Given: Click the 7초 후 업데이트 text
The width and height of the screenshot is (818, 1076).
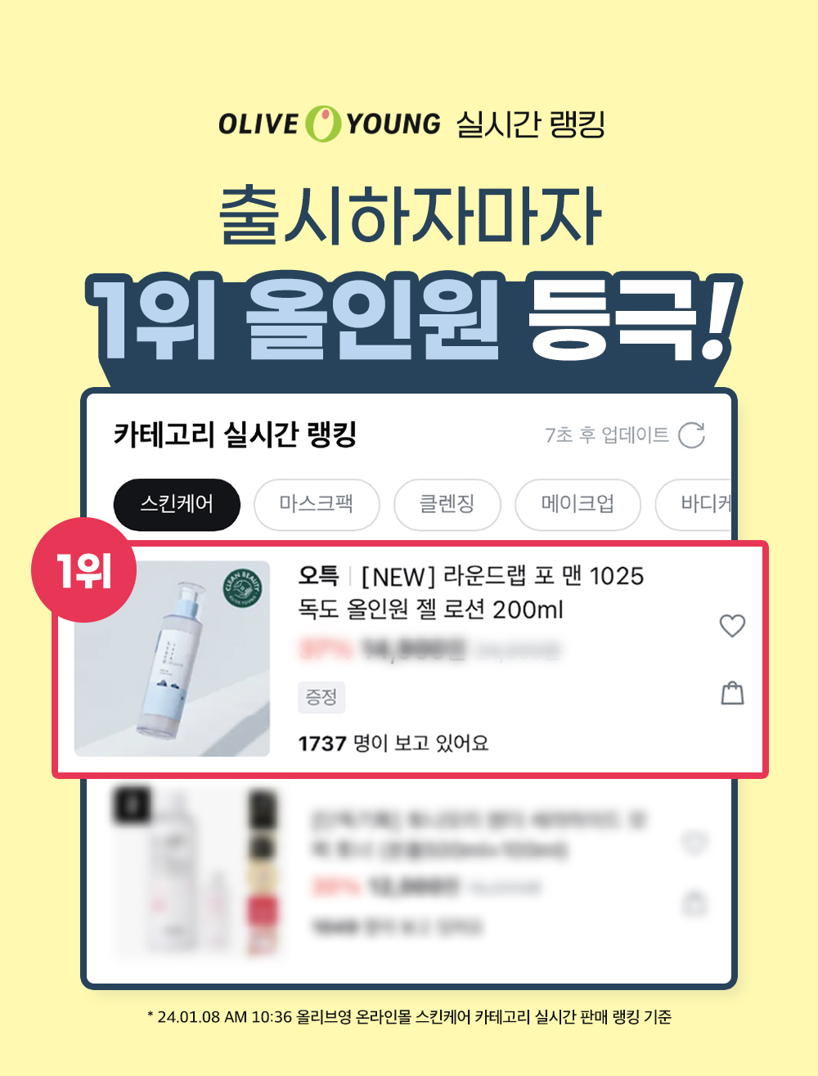Looking at the screenshot, I should [607, 435].
